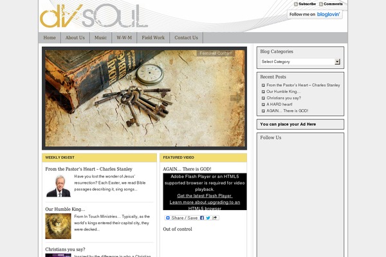Click the Blog Categories heading
386x257 pixels.
pyautogui.click(x=277, y=51)
